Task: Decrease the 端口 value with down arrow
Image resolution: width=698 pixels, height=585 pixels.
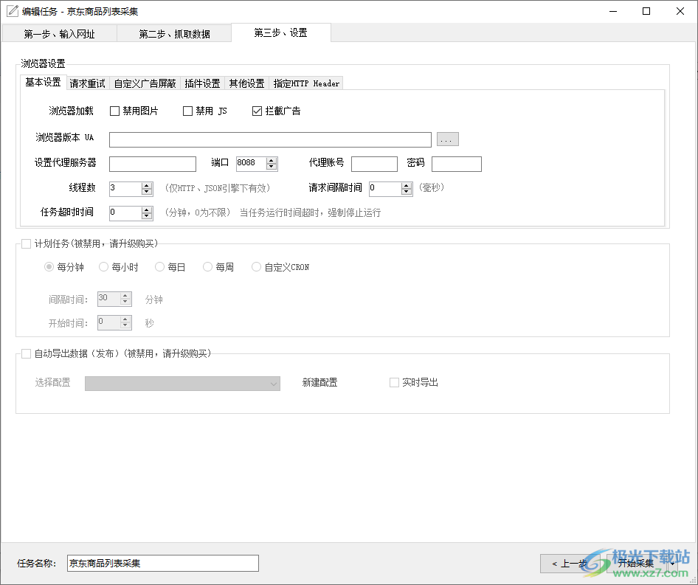Action: [272, 167]
